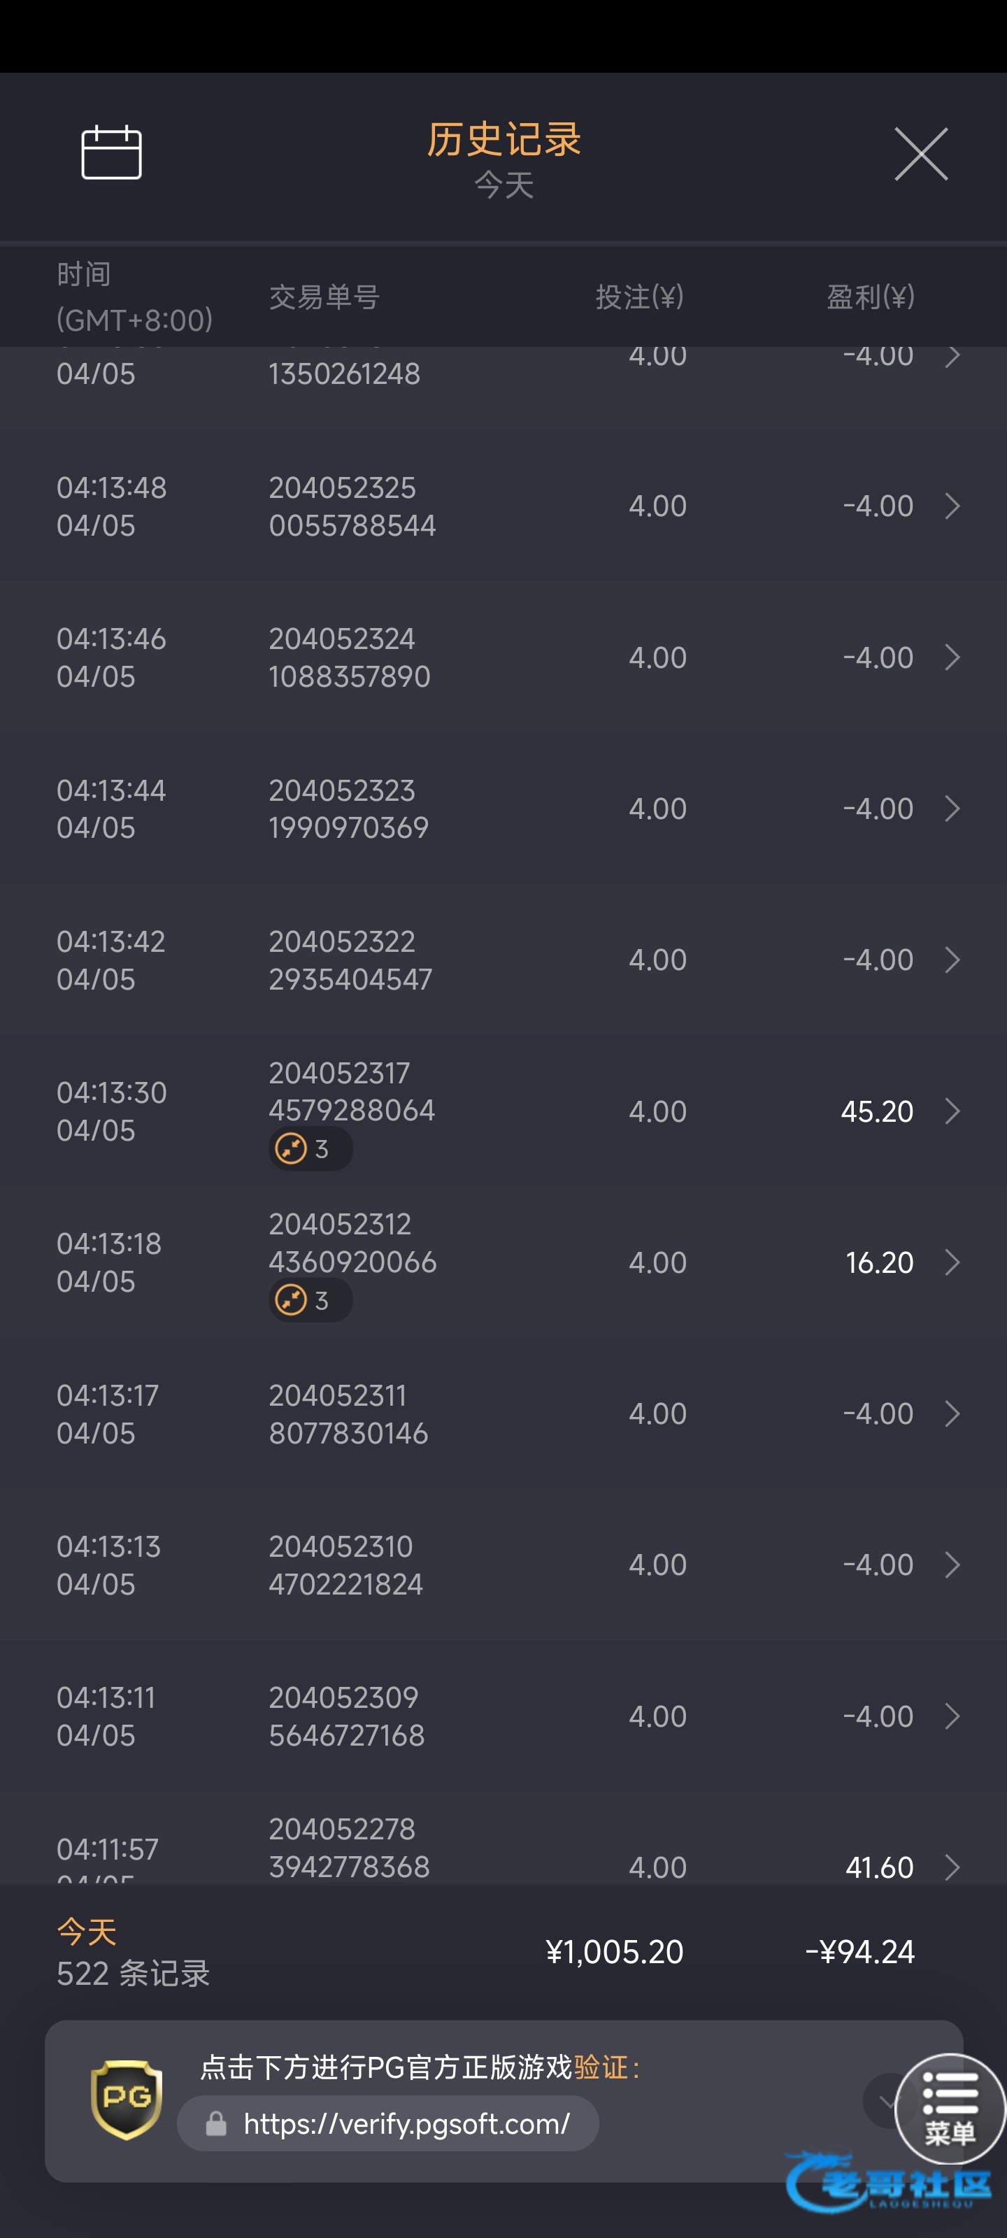Tap free-spin badge on 16.20 record

309,1301
